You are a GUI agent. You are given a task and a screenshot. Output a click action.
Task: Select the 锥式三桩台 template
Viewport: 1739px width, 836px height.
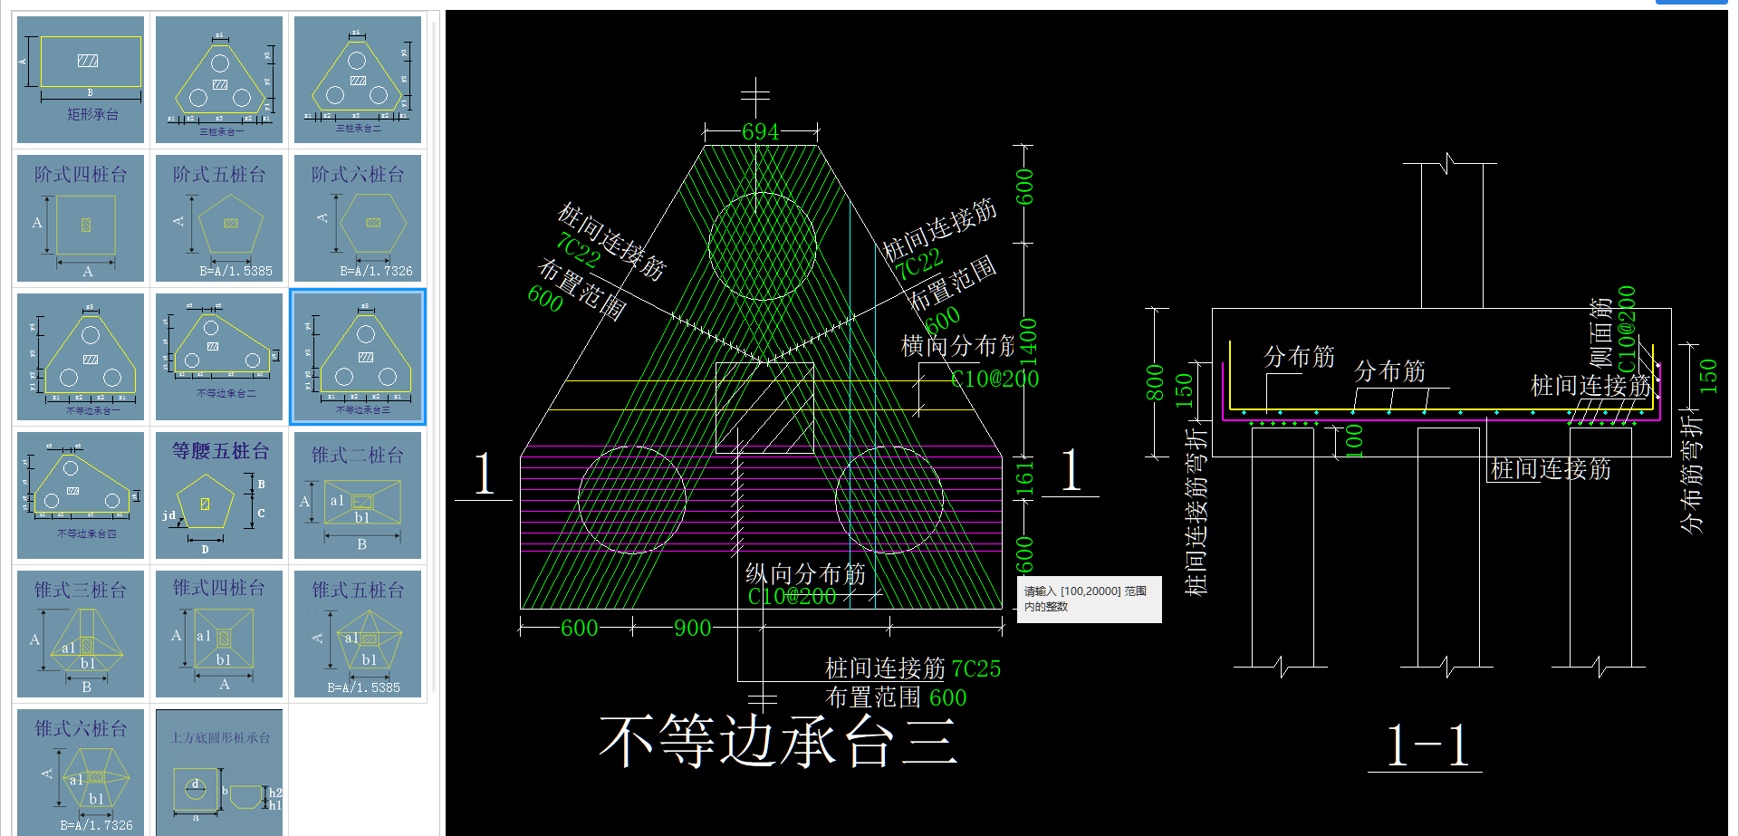pos(81,634)
